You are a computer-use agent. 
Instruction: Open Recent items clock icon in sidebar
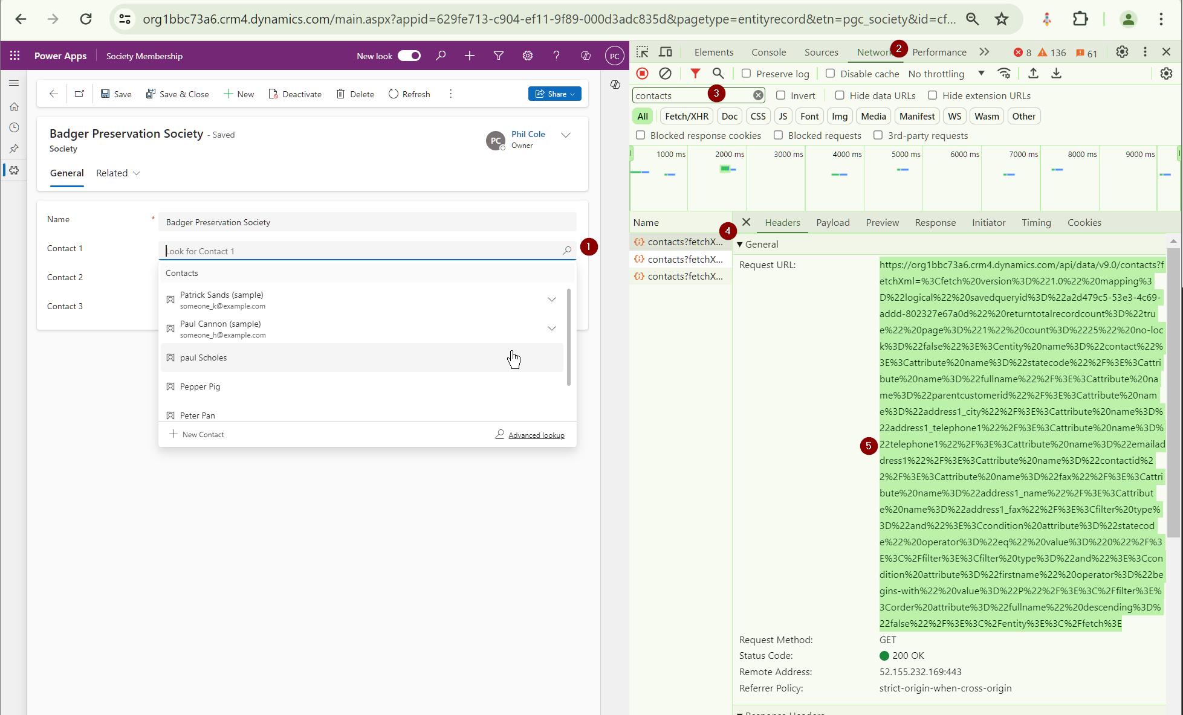14,127
